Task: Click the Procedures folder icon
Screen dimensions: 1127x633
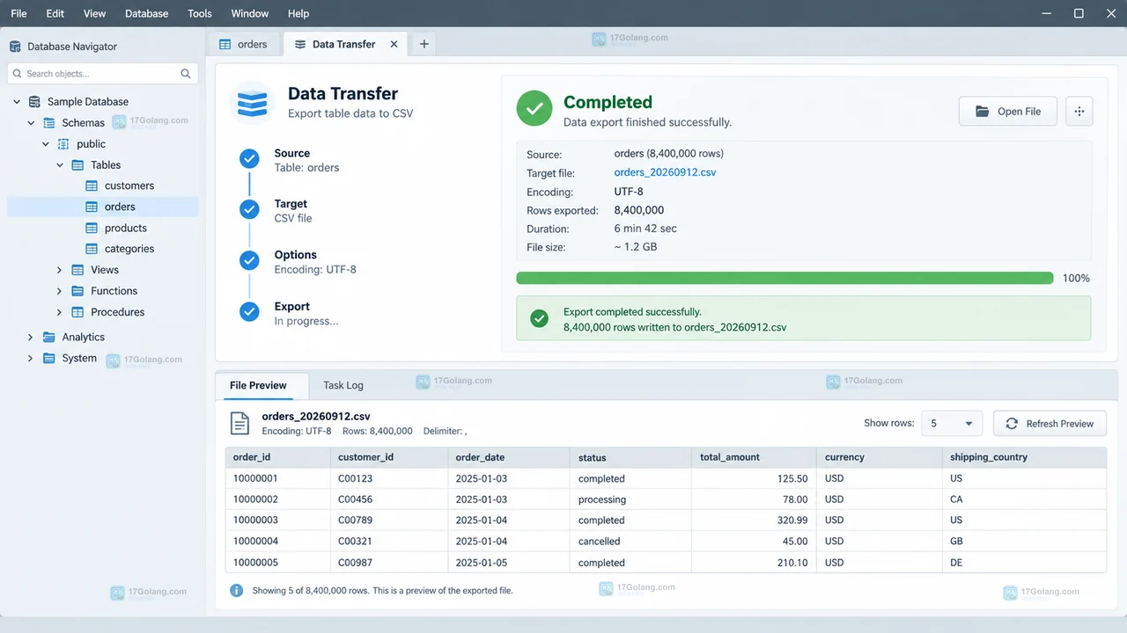Action: tap(77, 312)
